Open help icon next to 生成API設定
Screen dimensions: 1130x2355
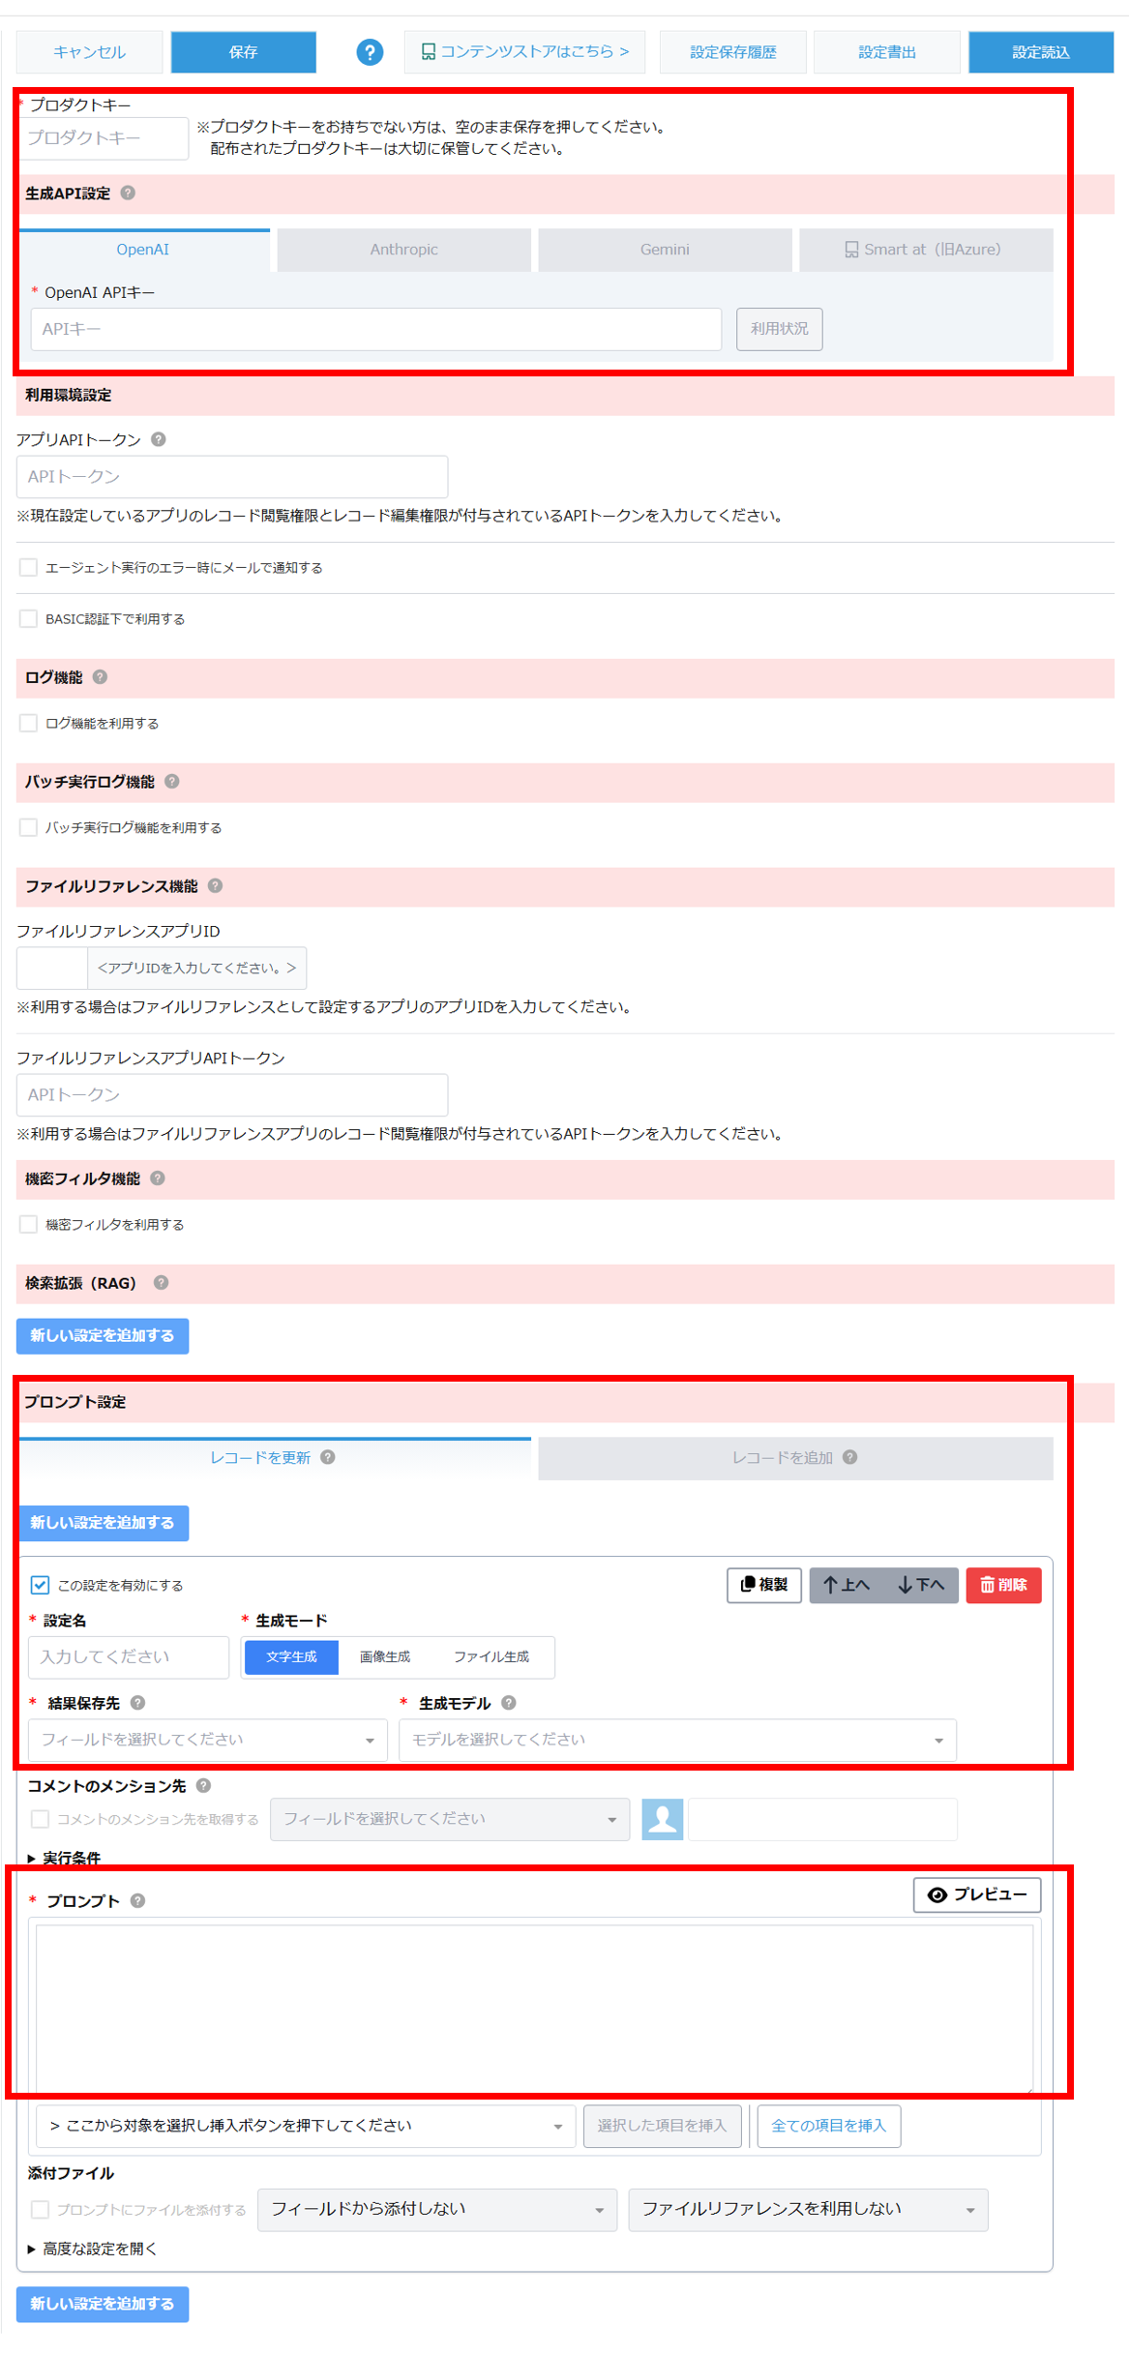pos(128,194)
